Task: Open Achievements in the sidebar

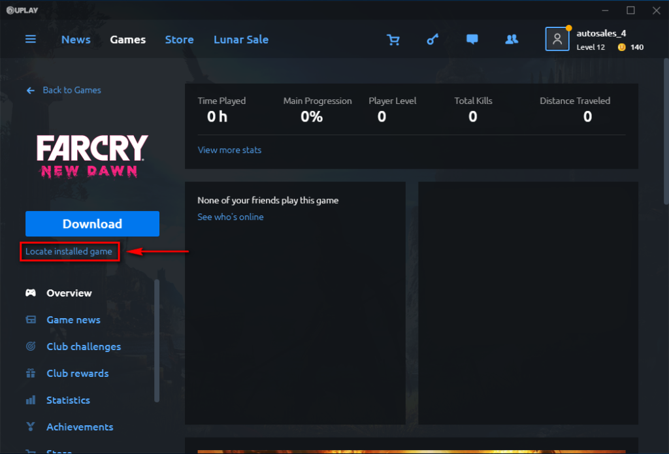Action: [80, 427]
